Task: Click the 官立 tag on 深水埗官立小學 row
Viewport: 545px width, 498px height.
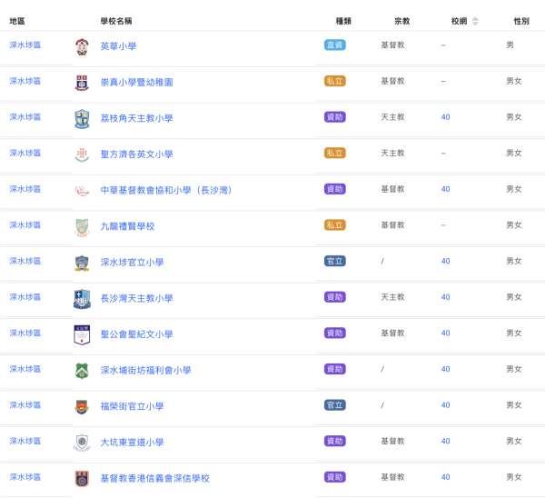Action: (x=334, y=261)
